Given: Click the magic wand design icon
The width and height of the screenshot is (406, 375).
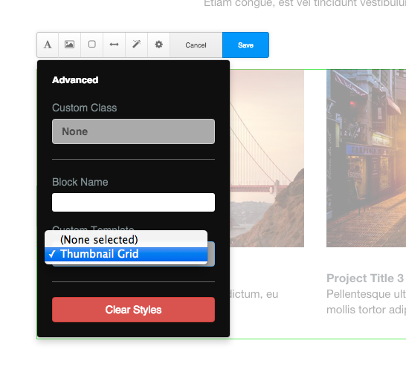Looking at the screenshot, I should click(136, 45).
